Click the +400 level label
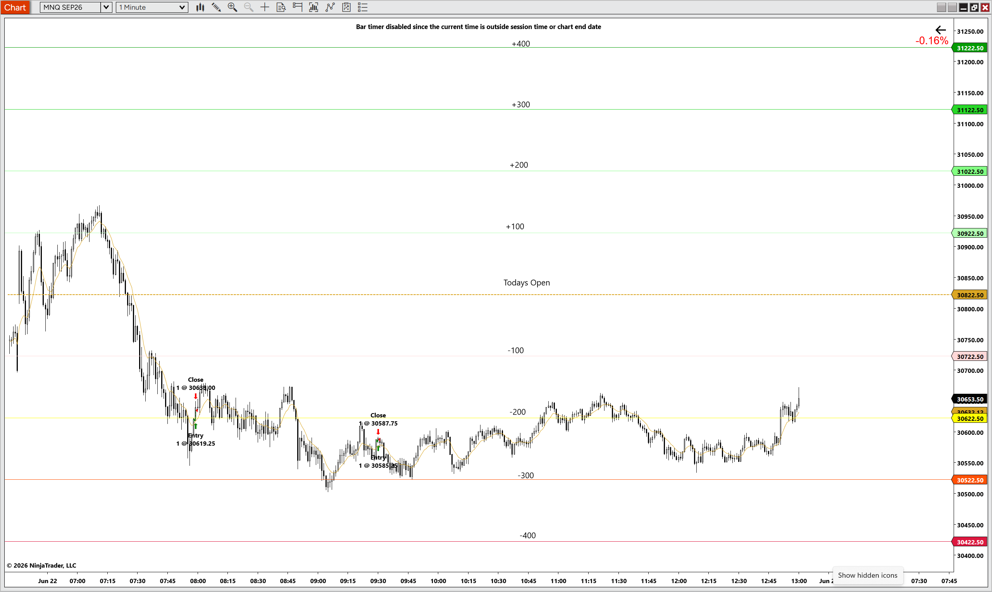This screenshot has height=592, width=992. pos(520,43)
